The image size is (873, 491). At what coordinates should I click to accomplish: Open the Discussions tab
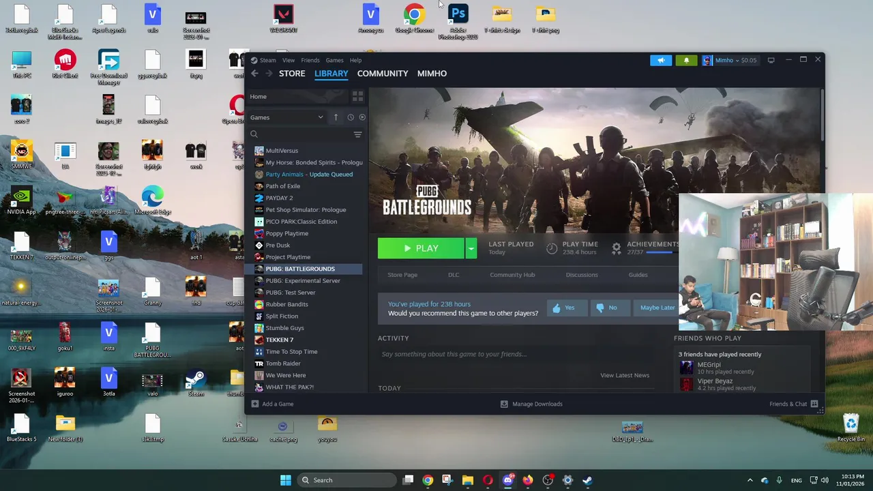tap(582, 275)
